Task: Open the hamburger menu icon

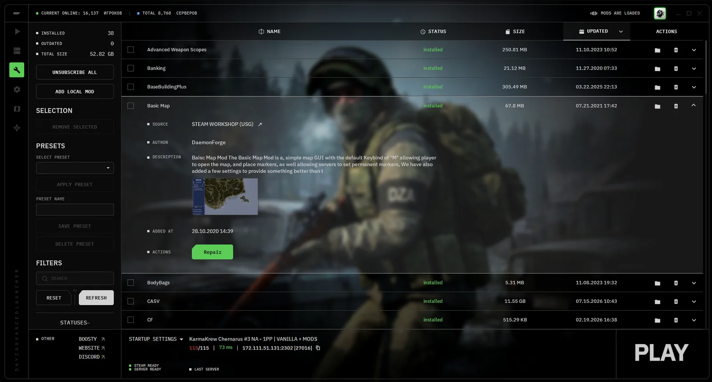Action: tap(16, 13)
